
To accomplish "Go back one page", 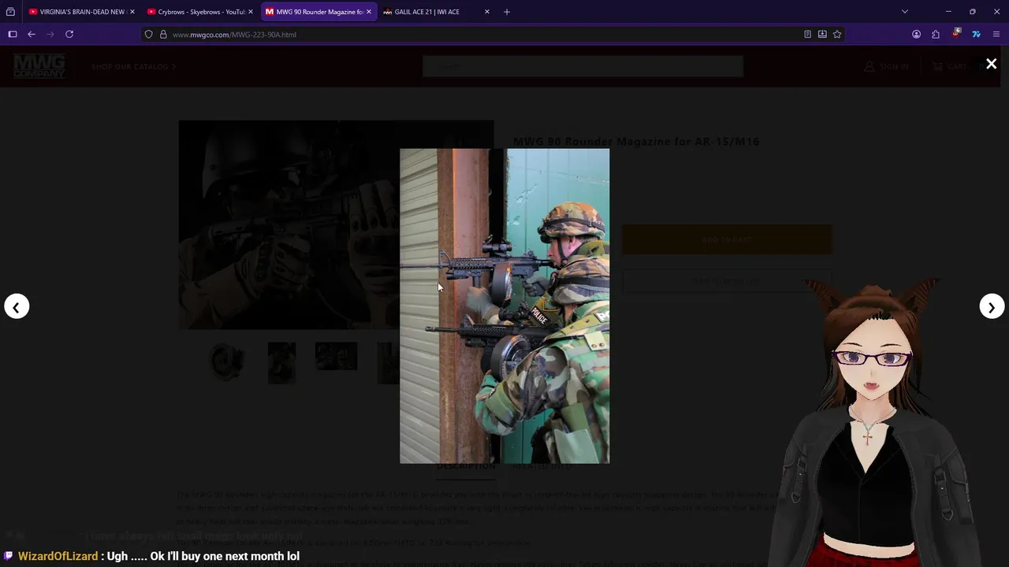I will pyautogui.click(x=32, y=34).
